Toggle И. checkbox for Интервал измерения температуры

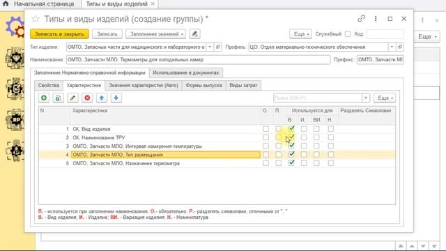(304, 146)
